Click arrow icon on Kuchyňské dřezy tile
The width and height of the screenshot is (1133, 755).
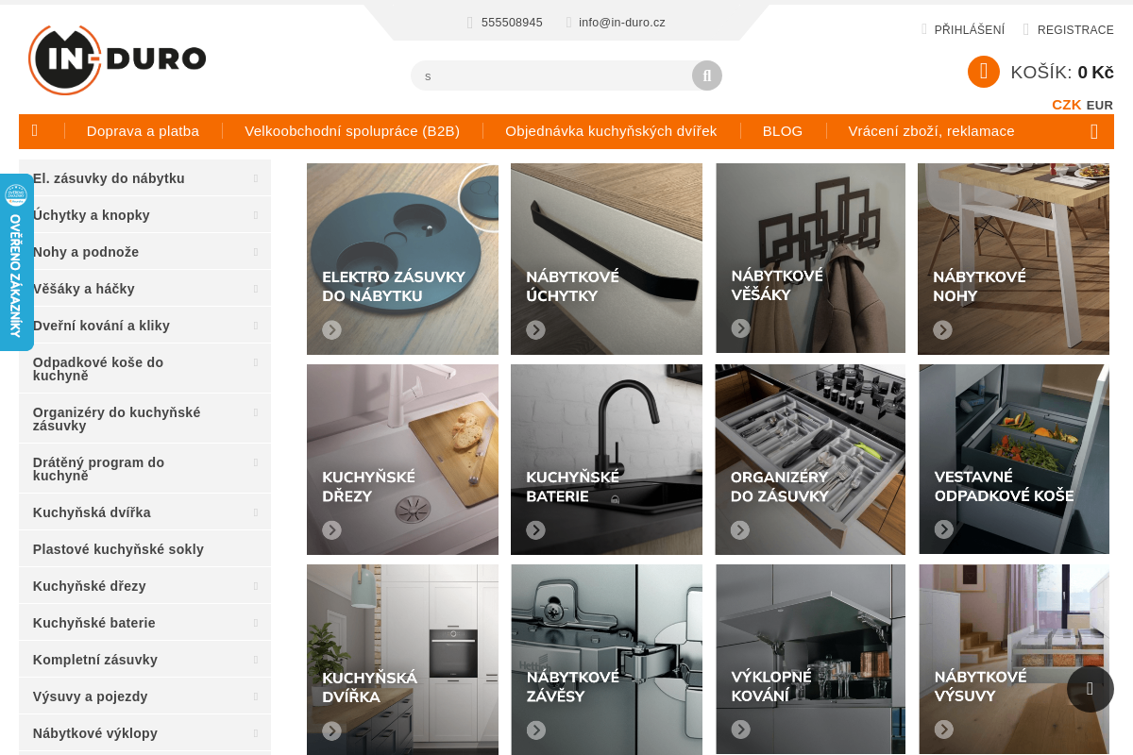tap(331, 530)
